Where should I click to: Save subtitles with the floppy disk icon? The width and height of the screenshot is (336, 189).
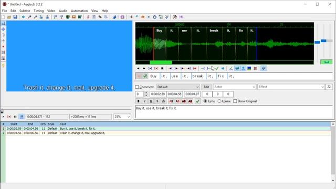click(x=15, y=17)
